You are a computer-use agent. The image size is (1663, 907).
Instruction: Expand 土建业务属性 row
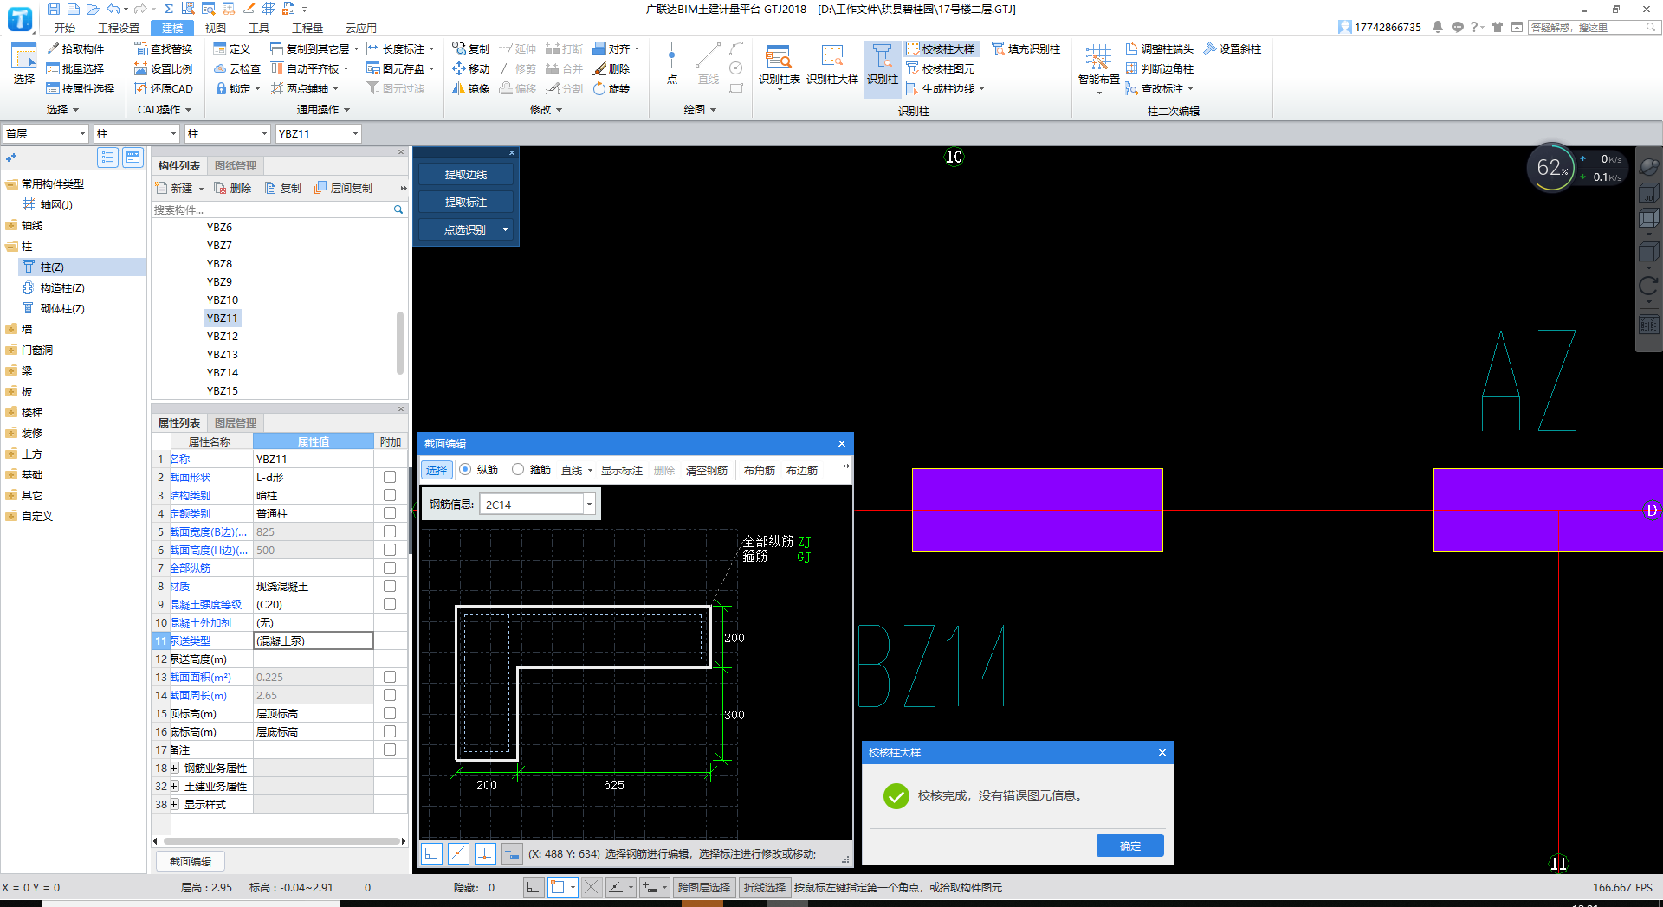coord(174,787)
